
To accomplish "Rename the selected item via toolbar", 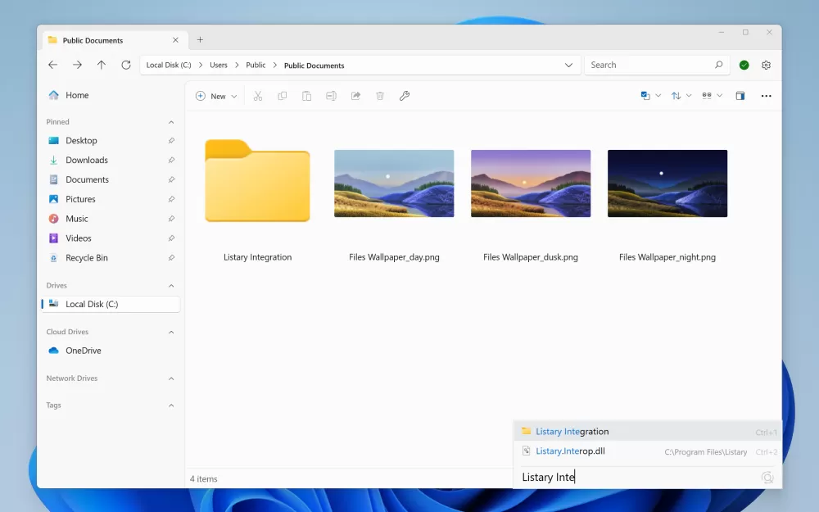I will (331, 96).
